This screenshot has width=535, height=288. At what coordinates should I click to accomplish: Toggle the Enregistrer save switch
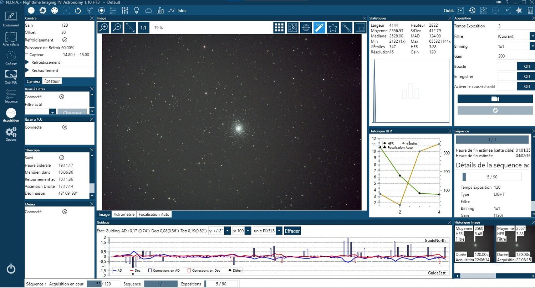click(x=515, y=76)
